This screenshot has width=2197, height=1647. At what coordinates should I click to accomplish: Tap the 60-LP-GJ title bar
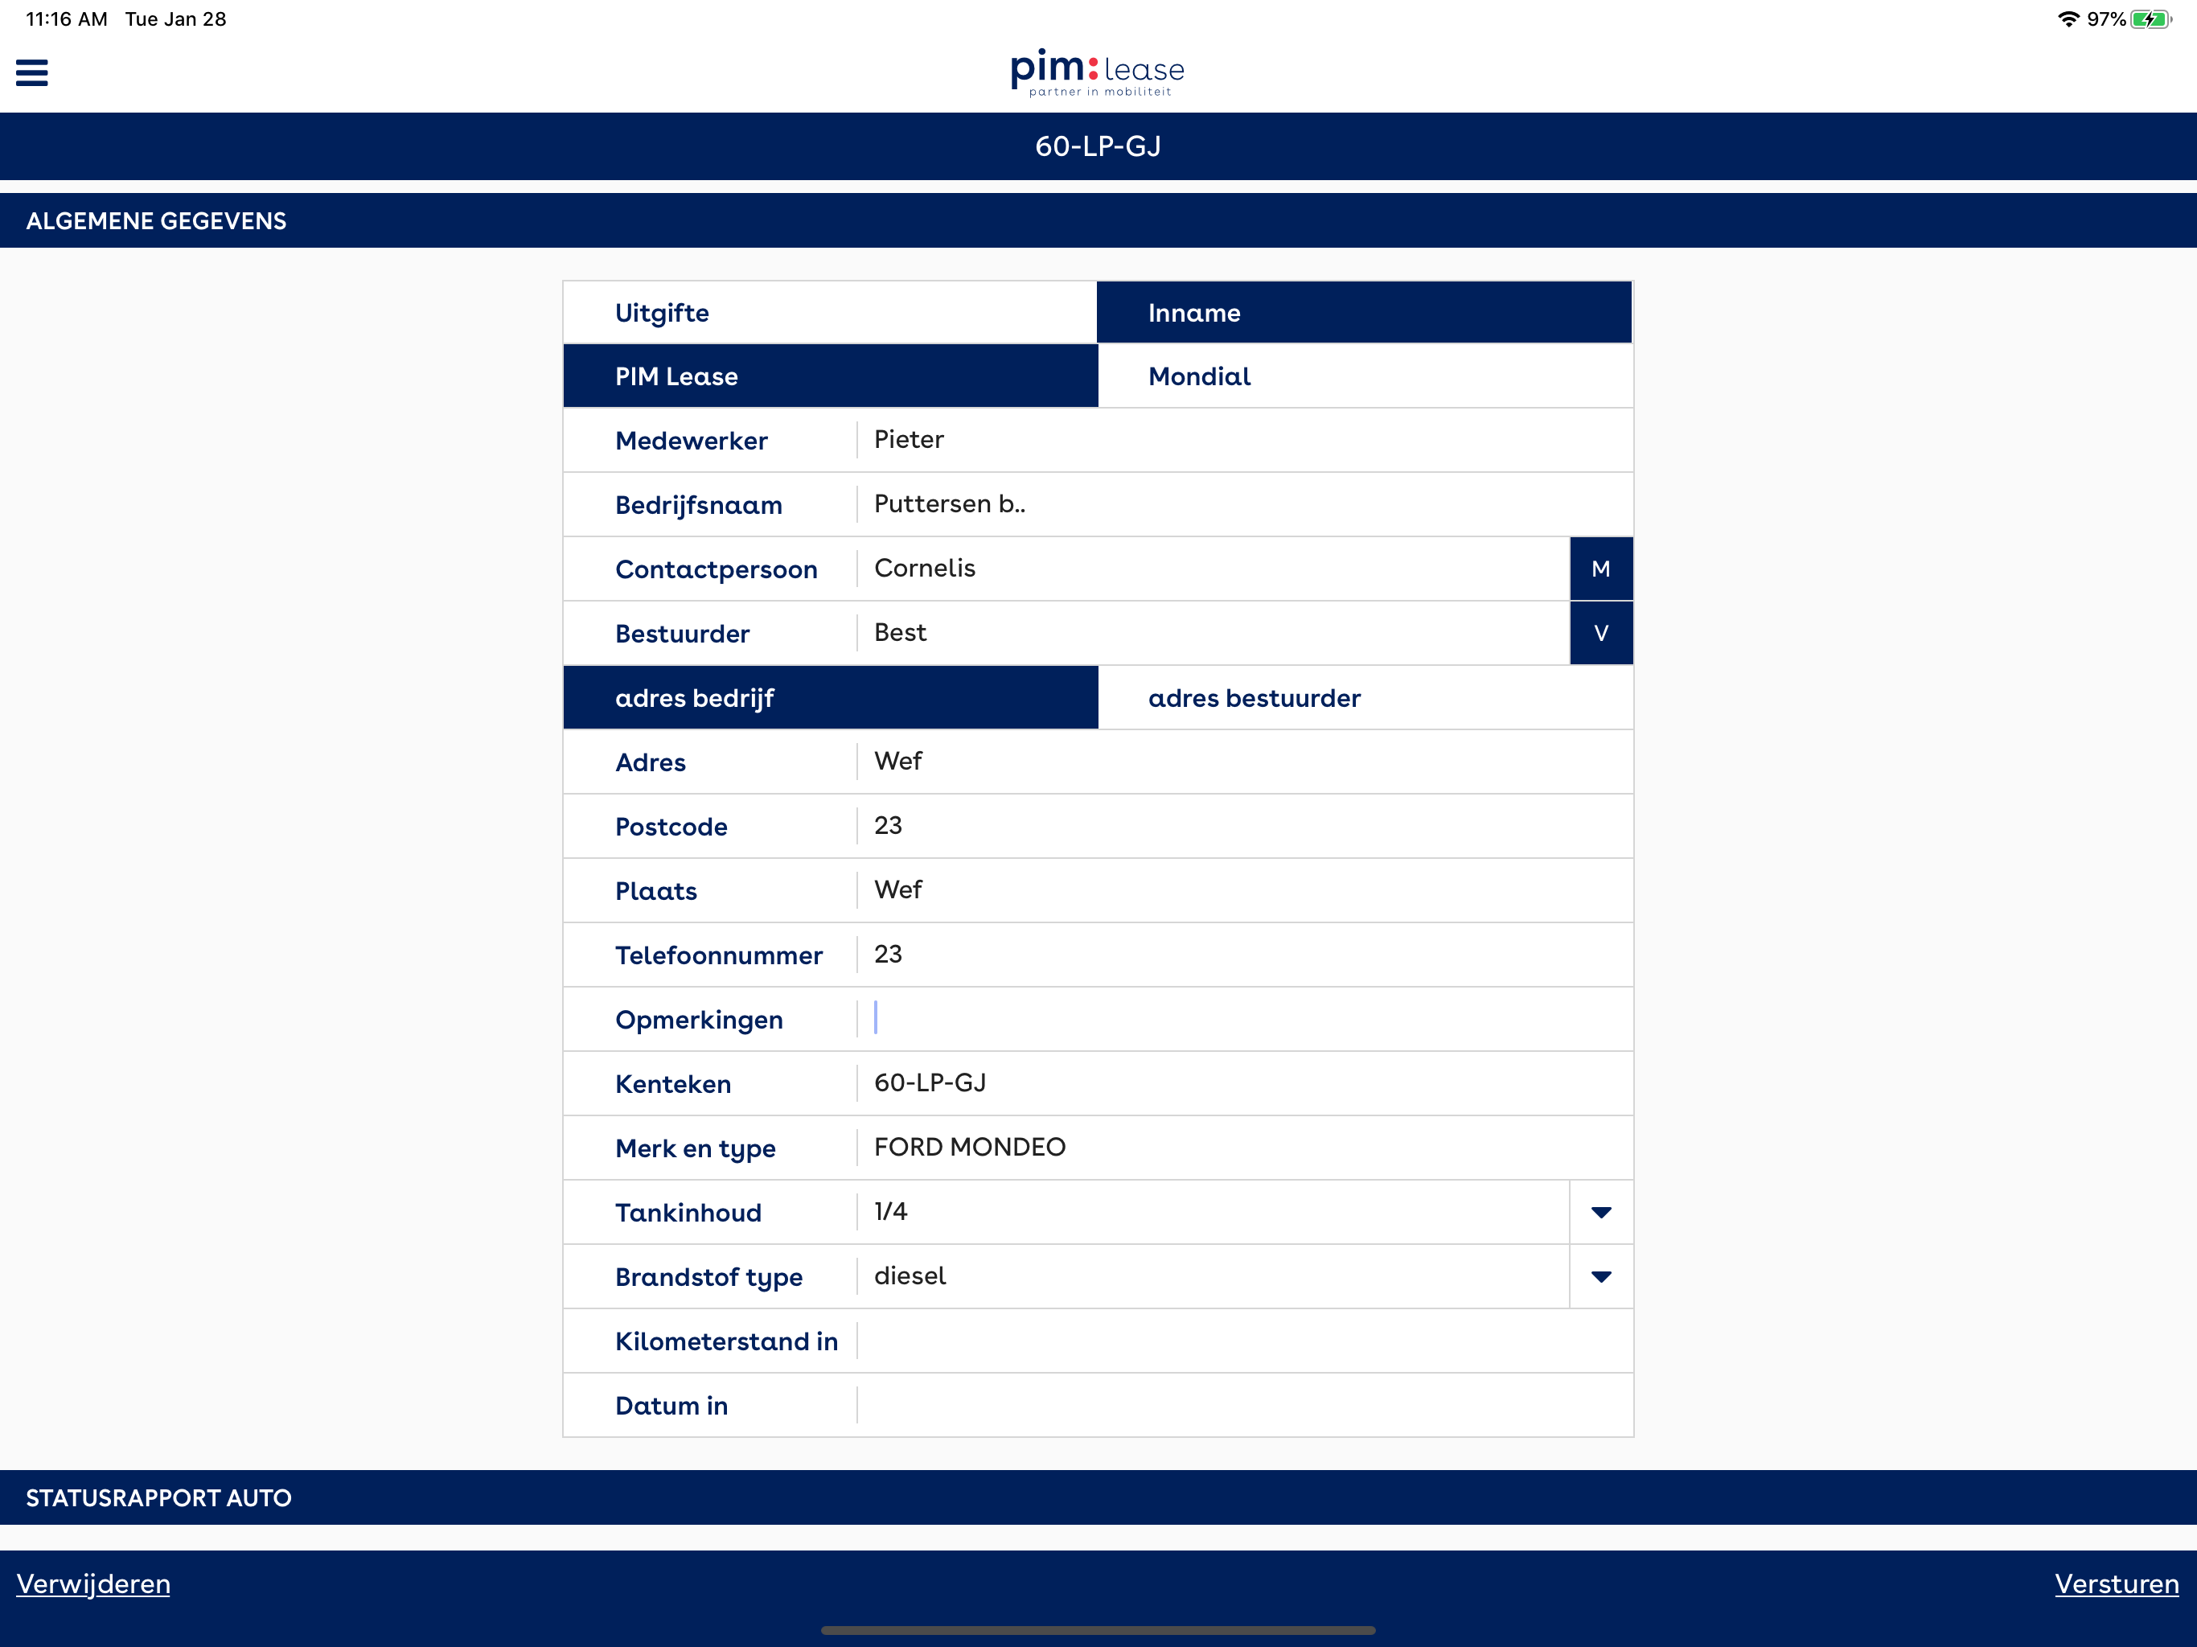tap(1098, 146)
